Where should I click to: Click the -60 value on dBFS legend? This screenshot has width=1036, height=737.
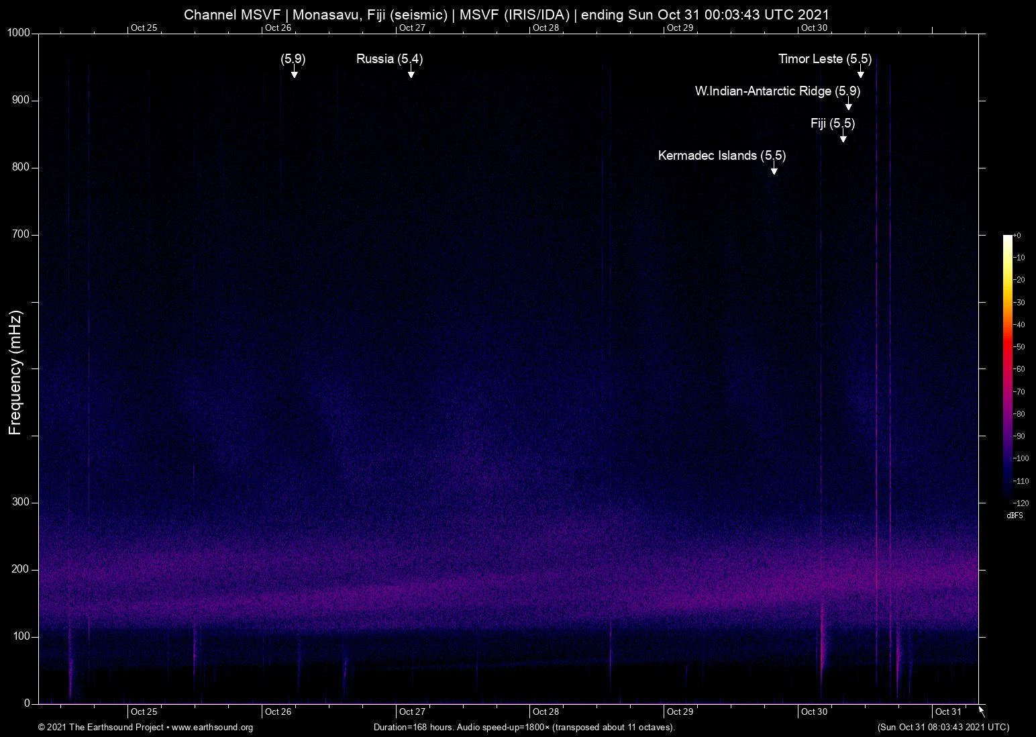1019,369
